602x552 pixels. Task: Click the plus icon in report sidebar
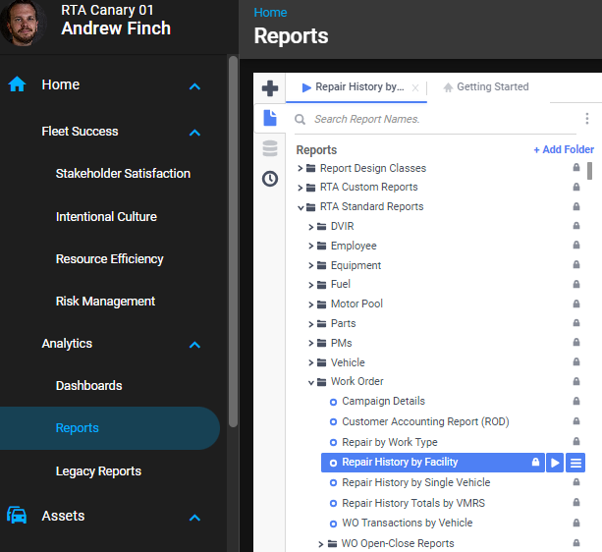pyautogui.click(x=270, y=88)
